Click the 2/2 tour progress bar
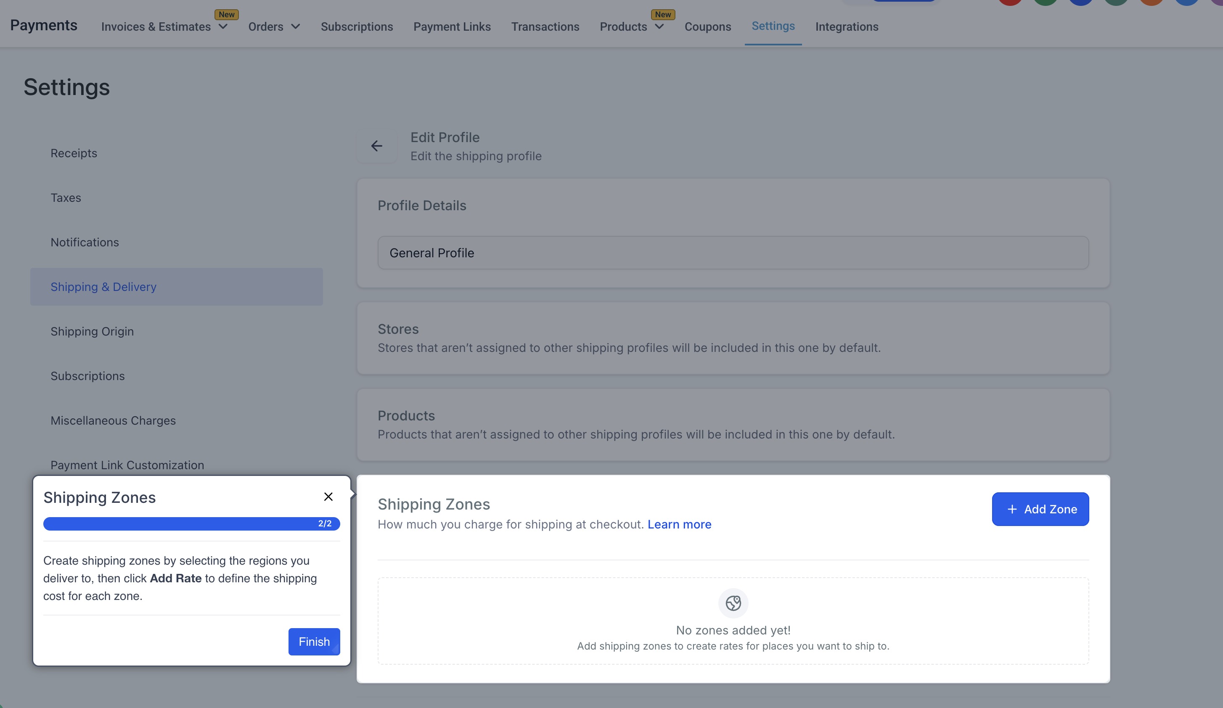Image resolution: width=1223 pixels, height=708 pixels. point(191,523)
